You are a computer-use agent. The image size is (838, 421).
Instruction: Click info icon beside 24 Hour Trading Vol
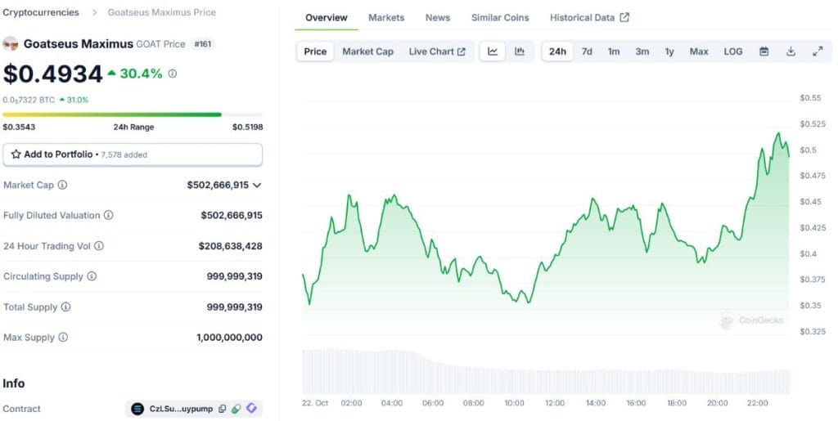(99, 246)
